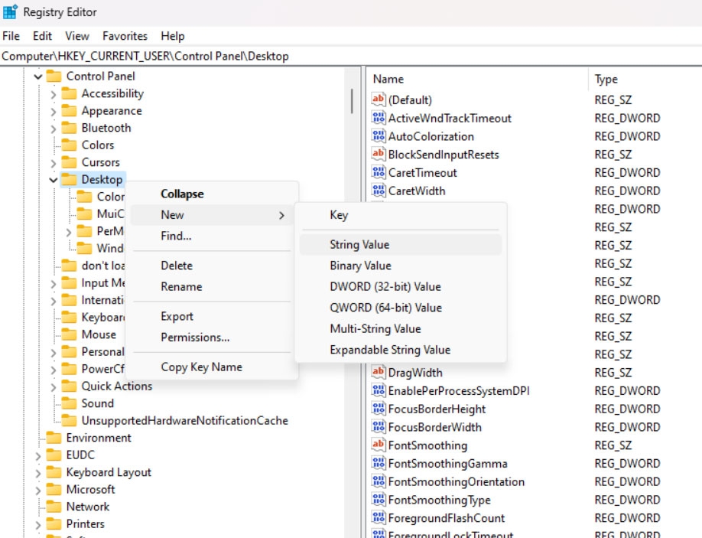Select Key in the New submenu
Viewport: 702px width, 538px height.
click(x=401, y=215)
